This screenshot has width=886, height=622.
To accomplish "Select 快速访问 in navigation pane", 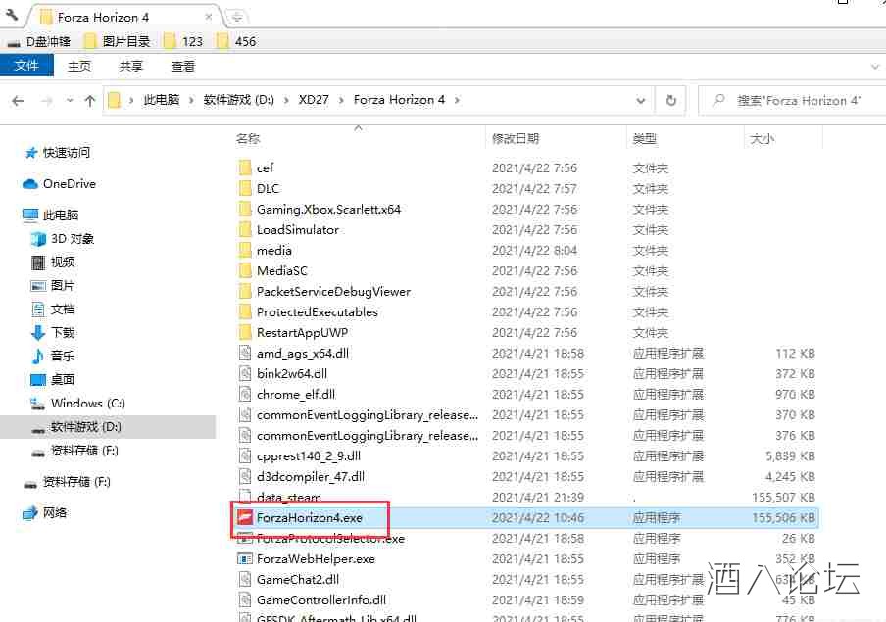I will pyautogui.click(x=58, y=153).
